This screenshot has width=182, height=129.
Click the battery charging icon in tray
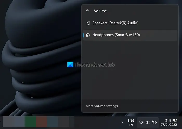[154, 123]
